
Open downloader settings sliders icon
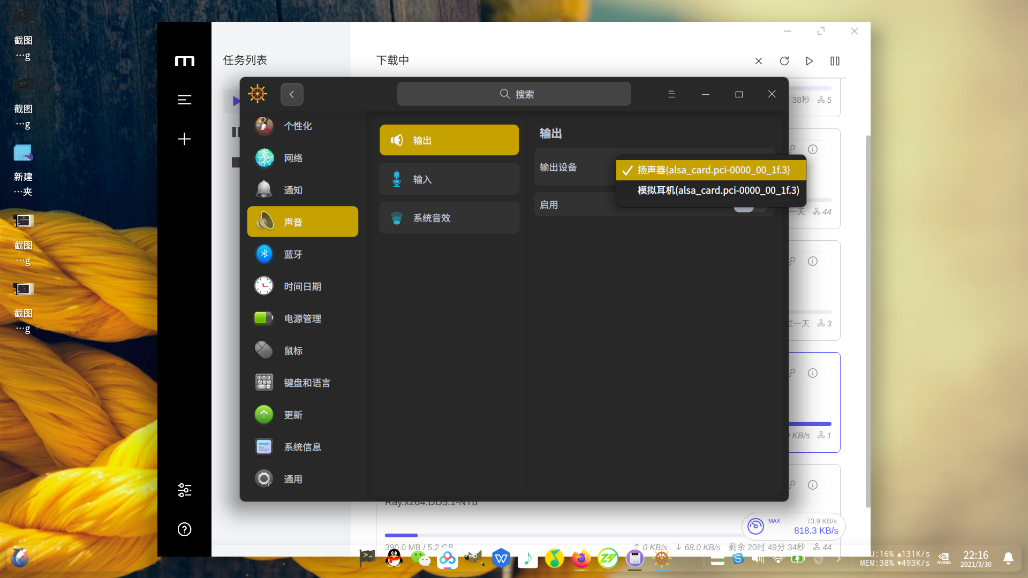[184, 490]
